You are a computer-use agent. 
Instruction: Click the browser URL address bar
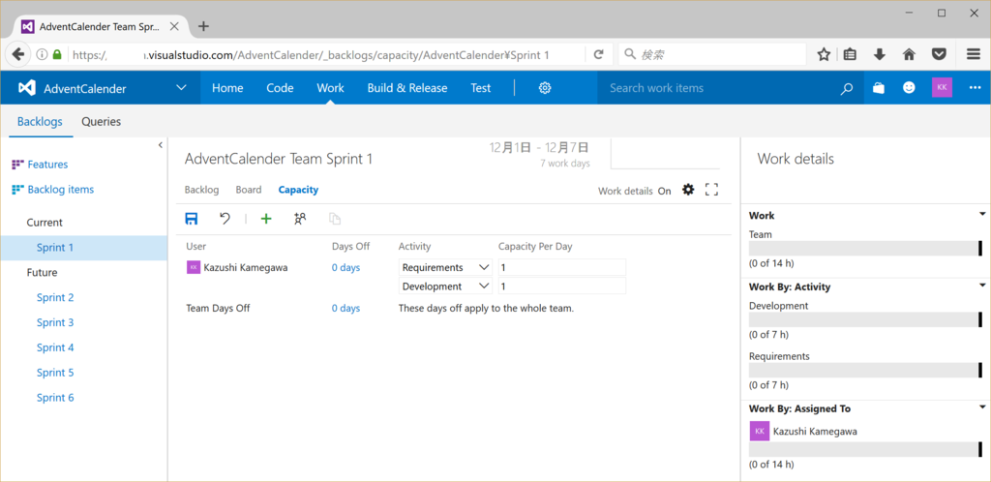325,55
